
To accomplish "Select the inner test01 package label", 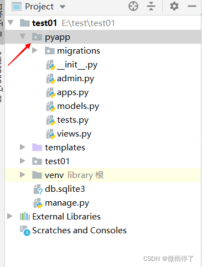I will click(x=57, y=161).
